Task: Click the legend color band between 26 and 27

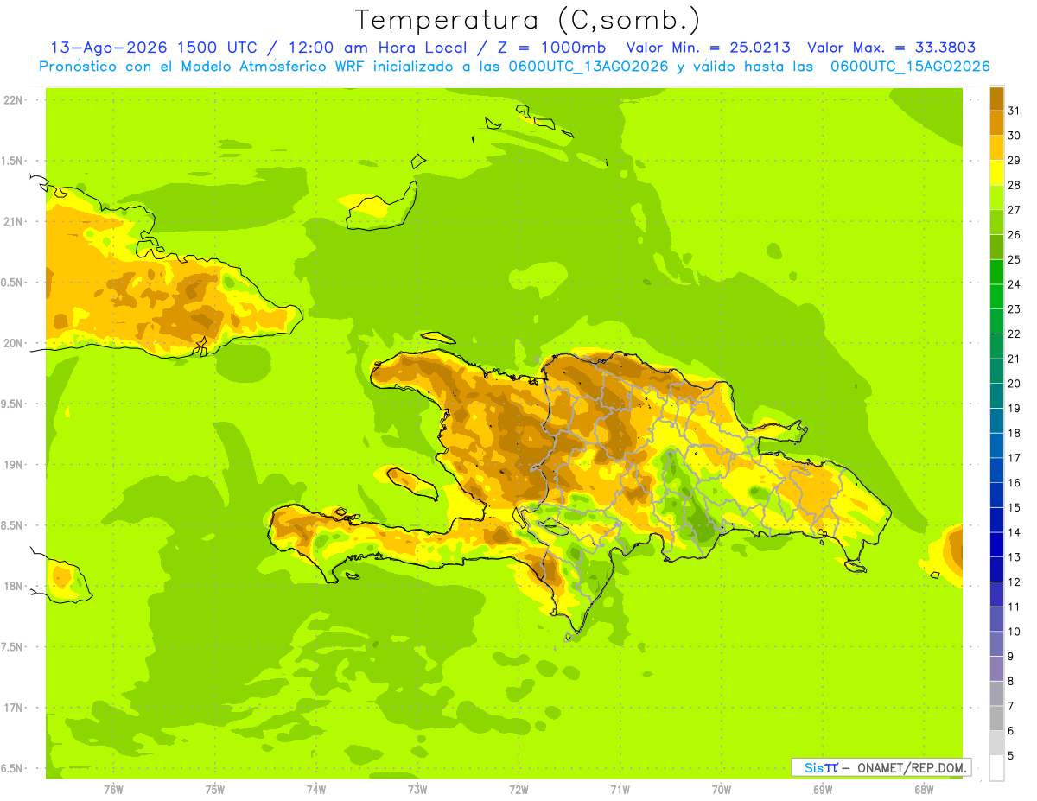Action: point(996,222)
